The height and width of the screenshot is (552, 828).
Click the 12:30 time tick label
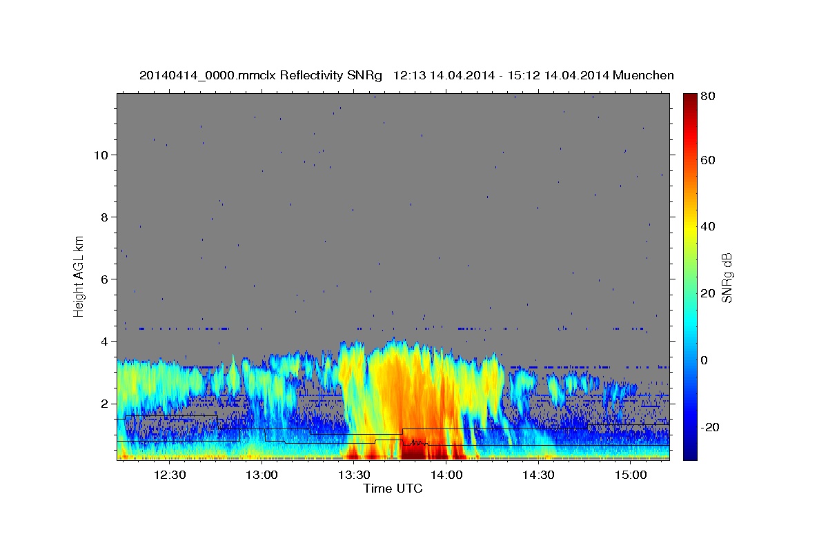170,475
